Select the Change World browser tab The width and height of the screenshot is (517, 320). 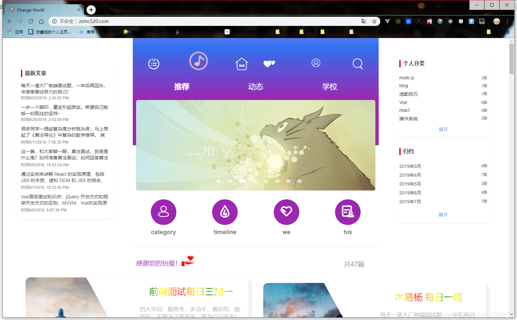[x=45, y=10]
